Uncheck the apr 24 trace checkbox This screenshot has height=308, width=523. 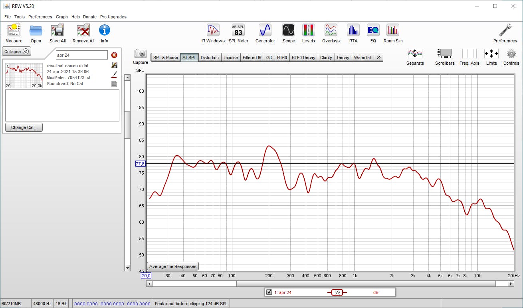pyautogui.click(x=269, y=292)
